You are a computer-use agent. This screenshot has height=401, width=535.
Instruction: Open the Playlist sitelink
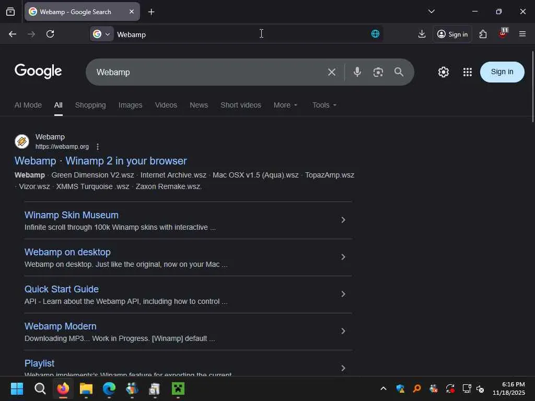(40, 363)
